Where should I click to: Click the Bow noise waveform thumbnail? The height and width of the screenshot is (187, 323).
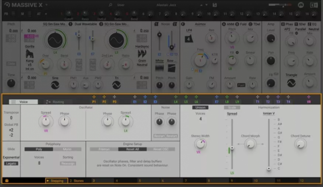[171, 68]
